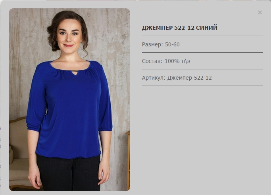Screen dimensions: 271x195
Task: Click the wooden furniture edge at the photo's right
Action: [128, 160]
